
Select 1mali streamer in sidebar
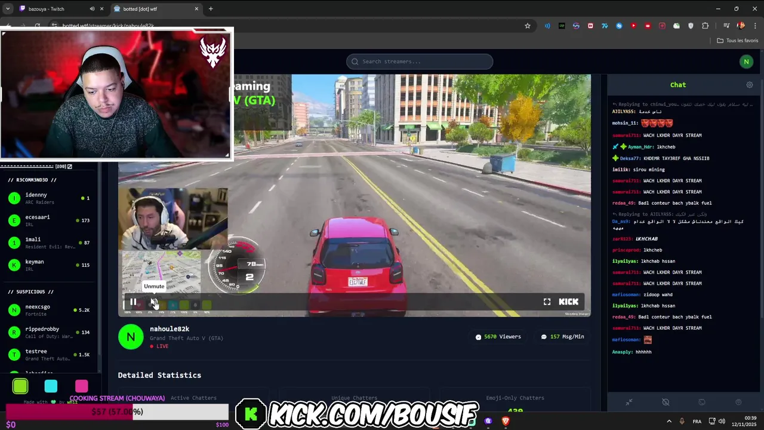(49, 242)
